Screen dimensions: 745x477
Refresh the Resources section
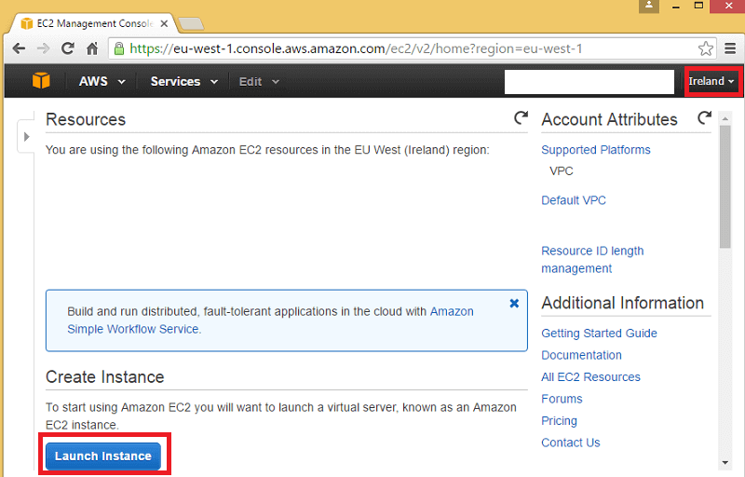[x=521, y=117]
